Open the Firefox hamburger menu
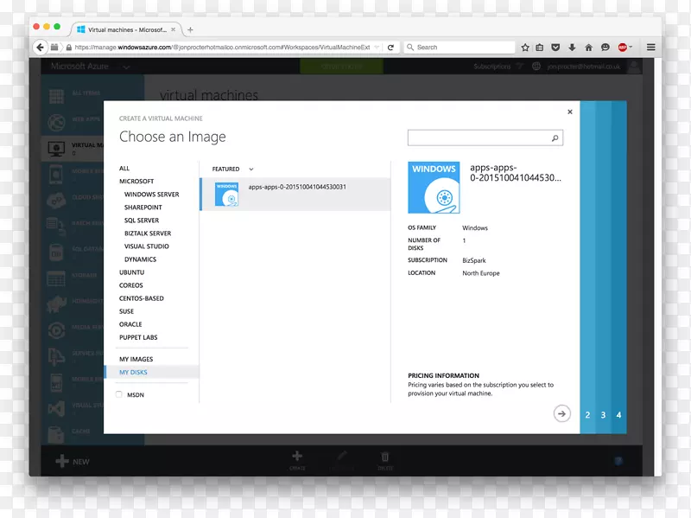Viewport: 691px width, 518px height. (x=651, y=48)
